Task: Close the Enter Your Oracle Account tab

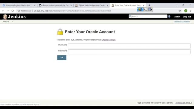Action: click(144, 5)
